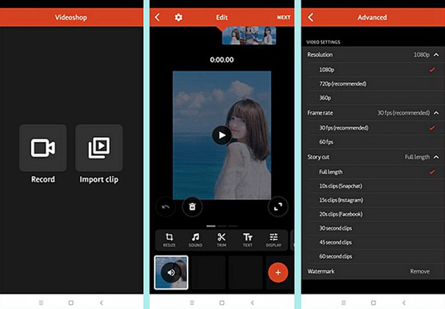Tap NEXT on the Edit screen
Screen dimensions: 445x309
click(283, 17)
